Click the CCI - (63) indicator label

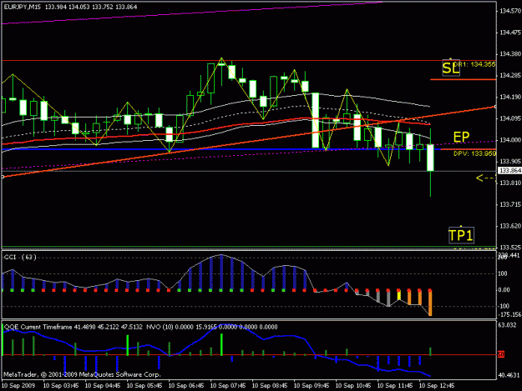click(x=20, y=257)
